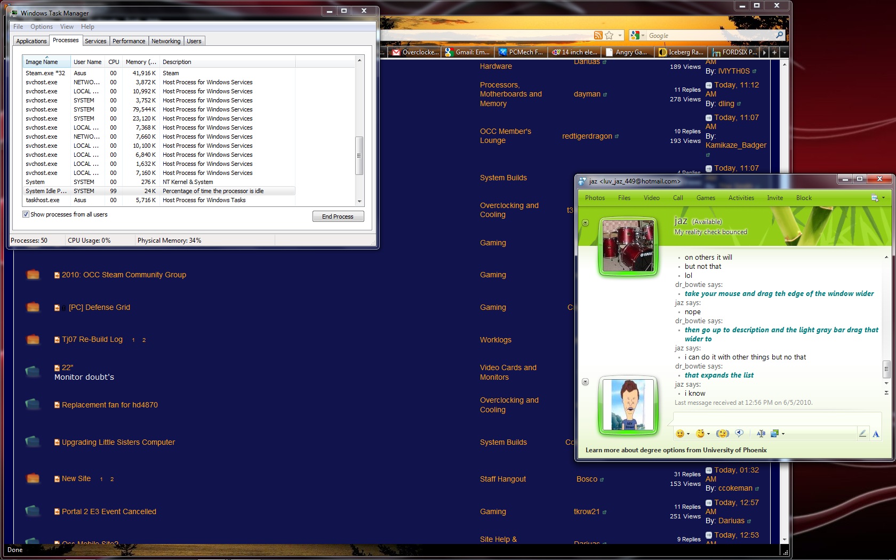Click the magnifier icon in Google search box
Screen dimensions: 896x560
779,35
